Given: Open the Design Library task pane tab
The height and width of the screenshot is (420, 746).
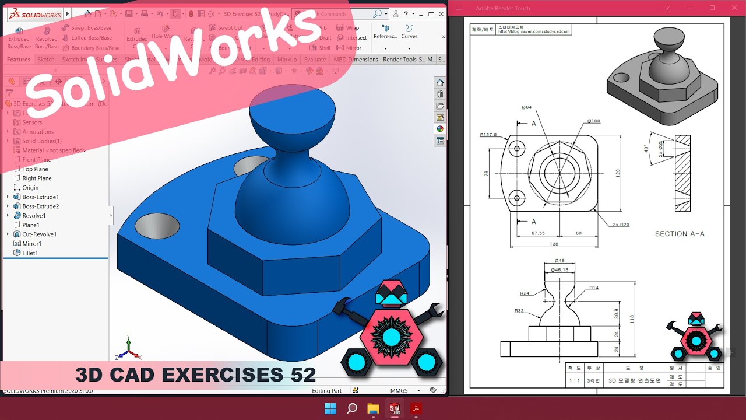Looking at the screenshot, I should [440, 94].
